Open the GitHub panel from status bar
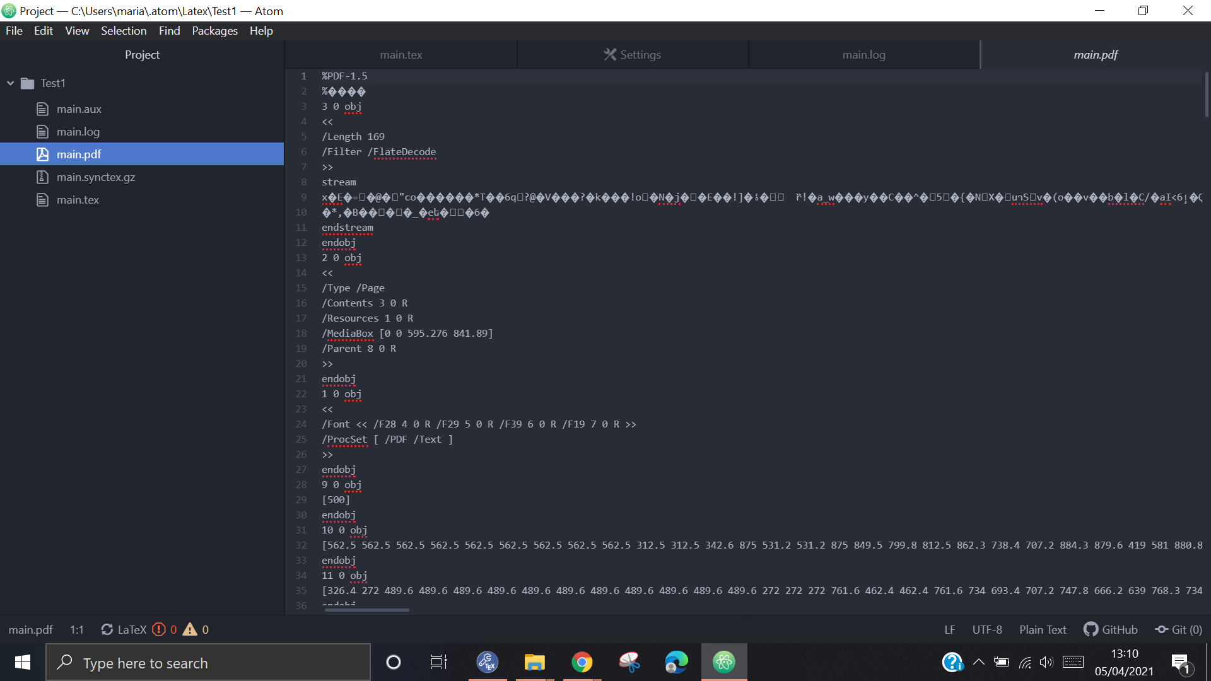The image size is (1211, 681). pos(1111,629)
